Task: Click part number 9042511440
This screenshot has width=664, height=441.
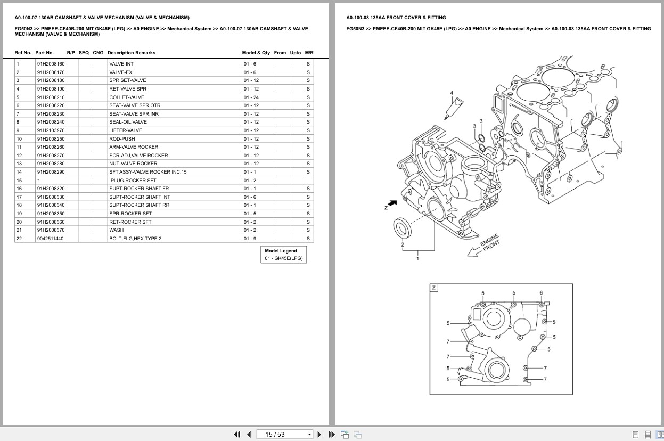Action: [x=50, y=239]
